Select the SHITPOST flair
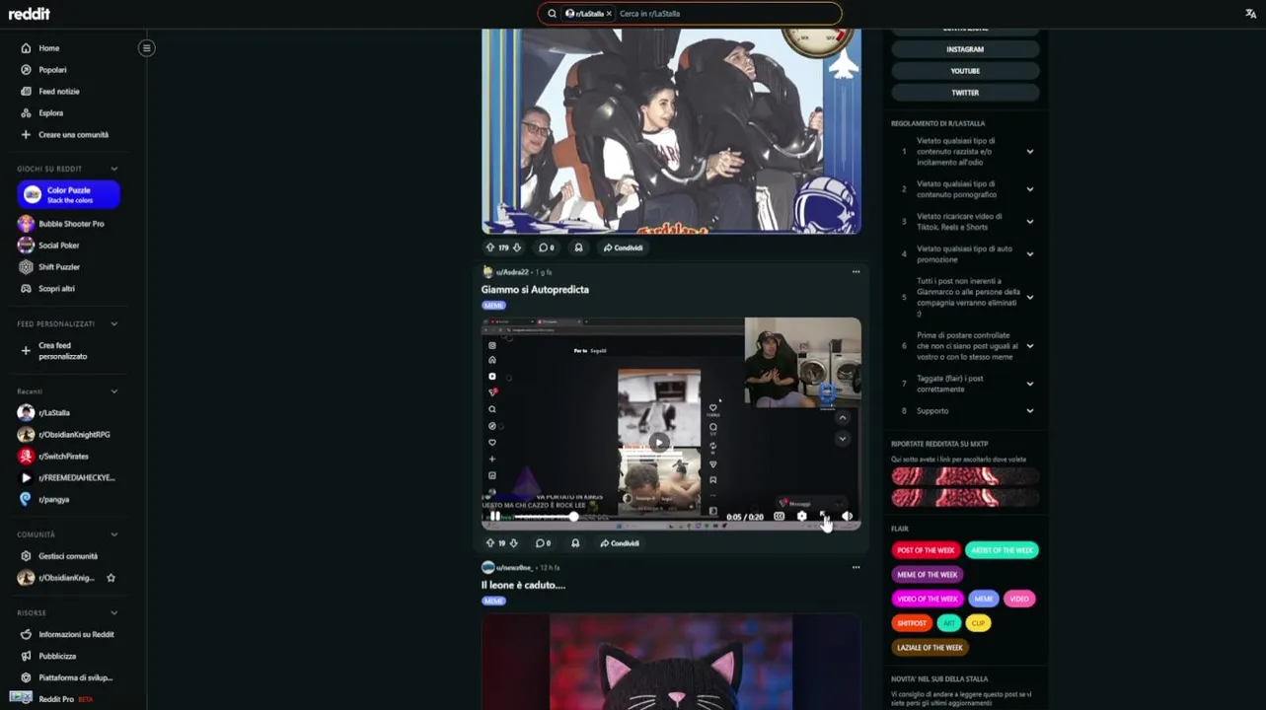Screen dimensions: 1266x710 click(912, 623)
